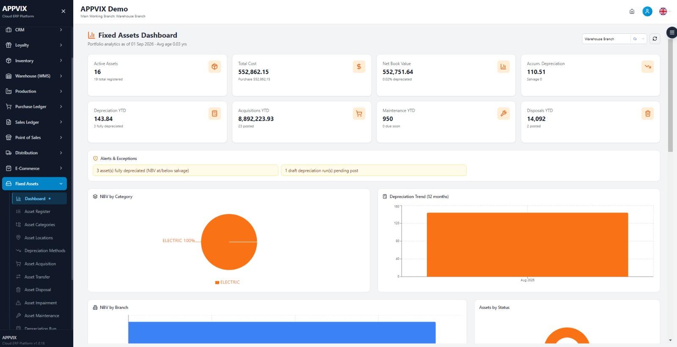Close the sidebar with the X icon
677x347 pixels.
pyautogui.click(x=63, y=11)
